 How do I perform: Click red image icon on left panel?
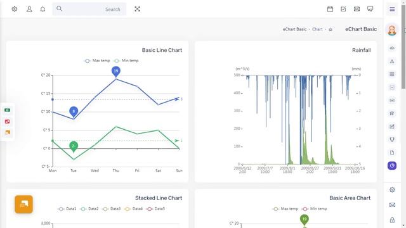click(x=7, y=122)
